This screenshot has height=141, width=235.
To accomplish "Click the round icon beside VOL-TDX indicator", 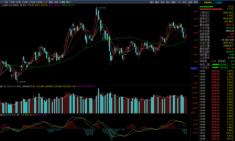I will point(1,86).
